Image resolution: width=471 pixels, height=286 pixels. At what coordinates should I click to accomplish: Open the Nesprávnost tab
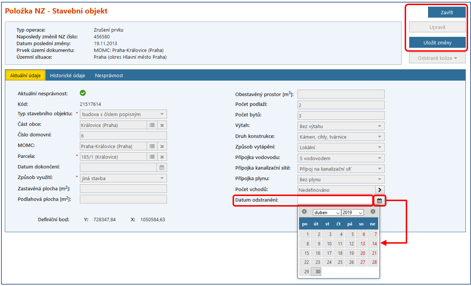click(109, 75)
